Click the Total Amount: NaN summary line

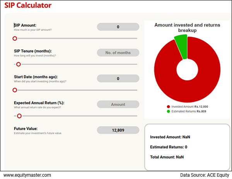(168, 157)
